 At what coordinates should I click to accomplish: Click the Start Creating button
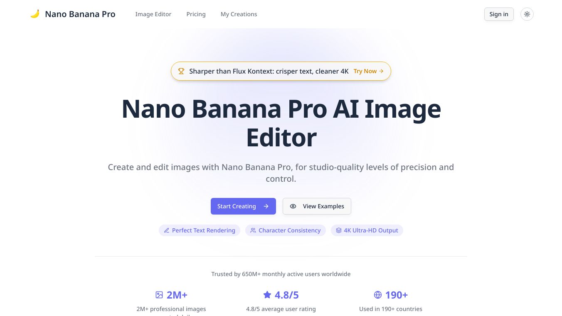click(243, 206)
